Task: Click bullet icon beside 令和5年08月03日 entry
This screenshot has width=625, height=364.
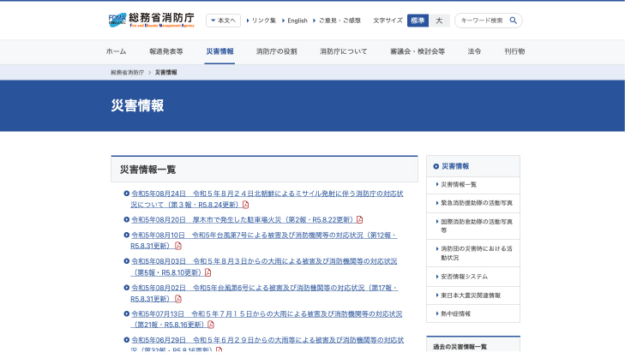Action: pos(126,261)
